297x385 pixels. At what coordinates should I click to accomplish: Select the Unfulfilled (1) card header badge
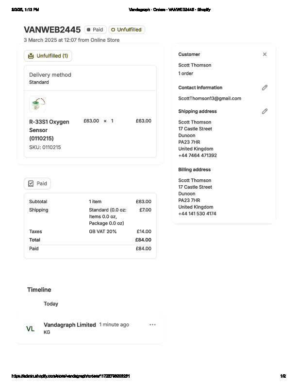point(48,56)
